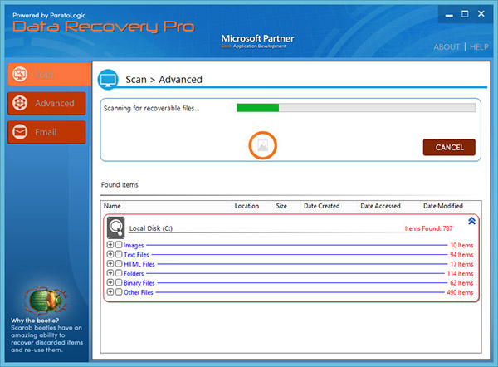Sort results by Date Modified column

[x=443, y=206]
